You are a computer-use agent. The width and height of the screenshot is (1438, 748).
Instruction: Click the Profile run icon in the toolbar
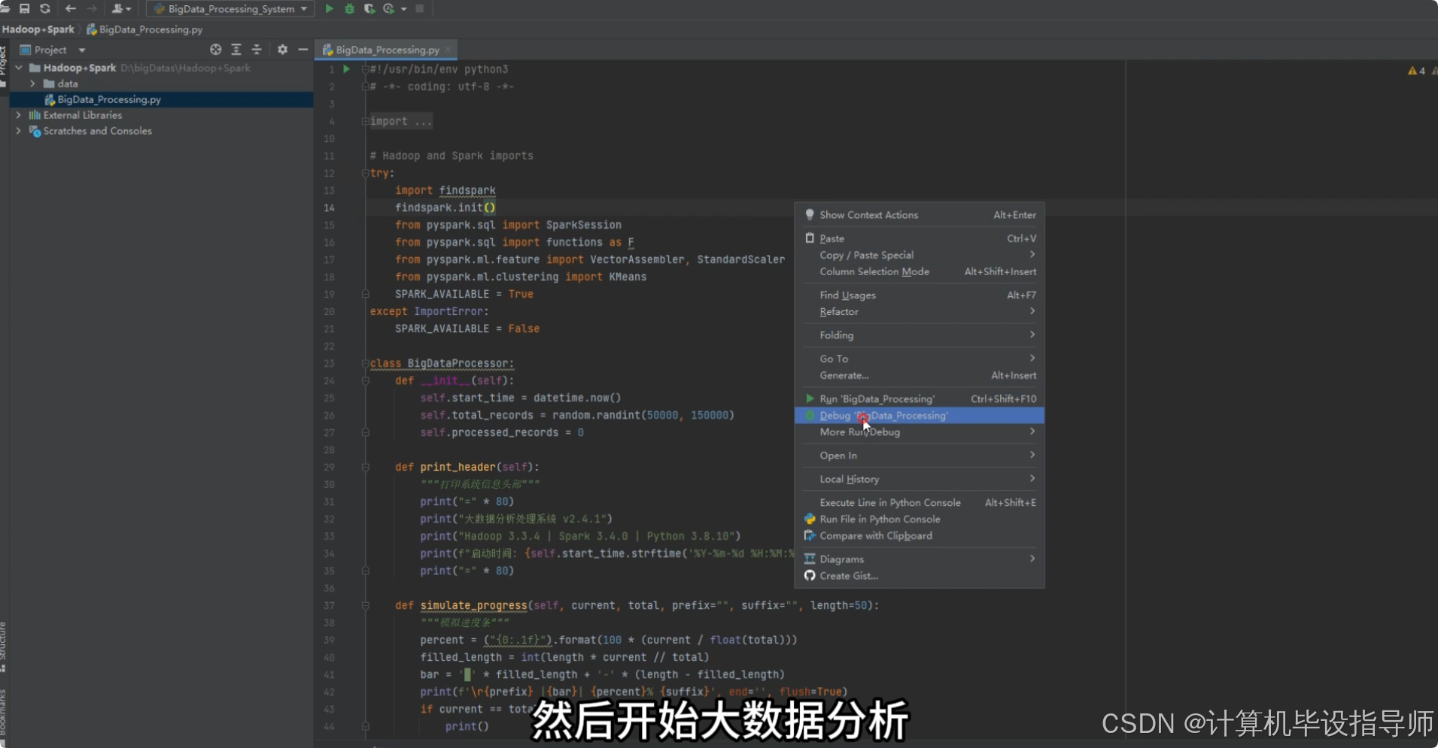(x=388, y=8)
